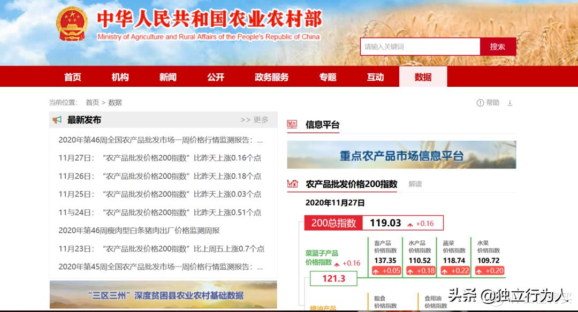Open the 重点农产品市场信息平台 banner

pyautogui.click(x=401, y=154)
